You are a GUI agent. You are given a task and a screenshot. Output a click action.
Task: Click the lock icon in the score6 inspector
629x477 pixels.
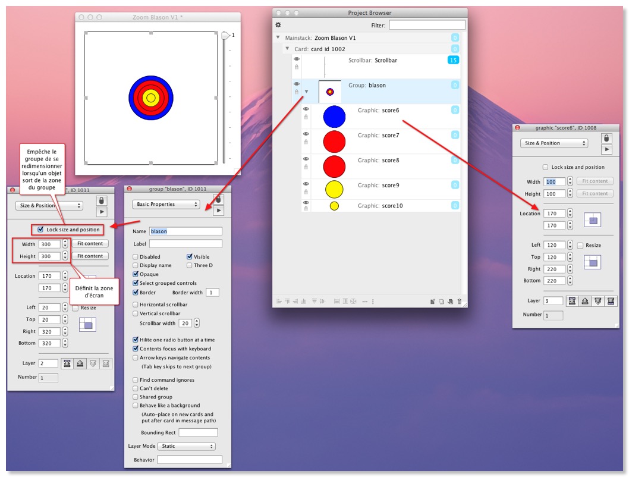click(606, 139)
